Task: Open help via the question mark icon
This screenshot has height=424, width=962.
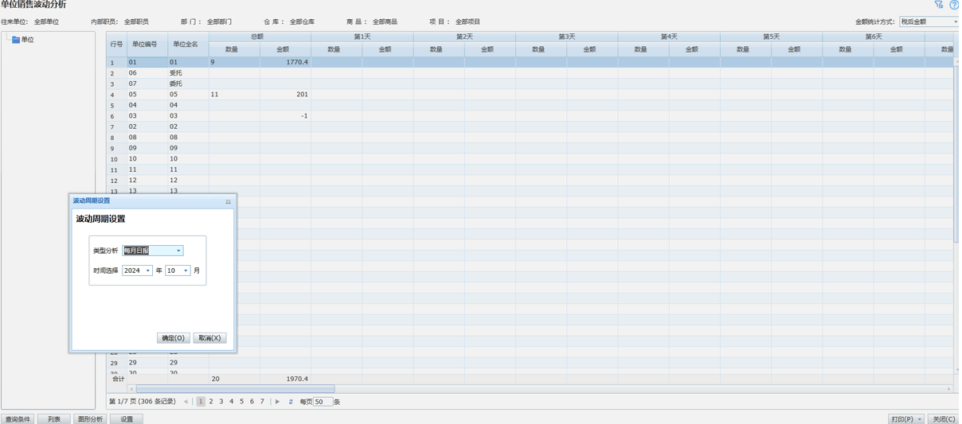Action: point(954,5)
